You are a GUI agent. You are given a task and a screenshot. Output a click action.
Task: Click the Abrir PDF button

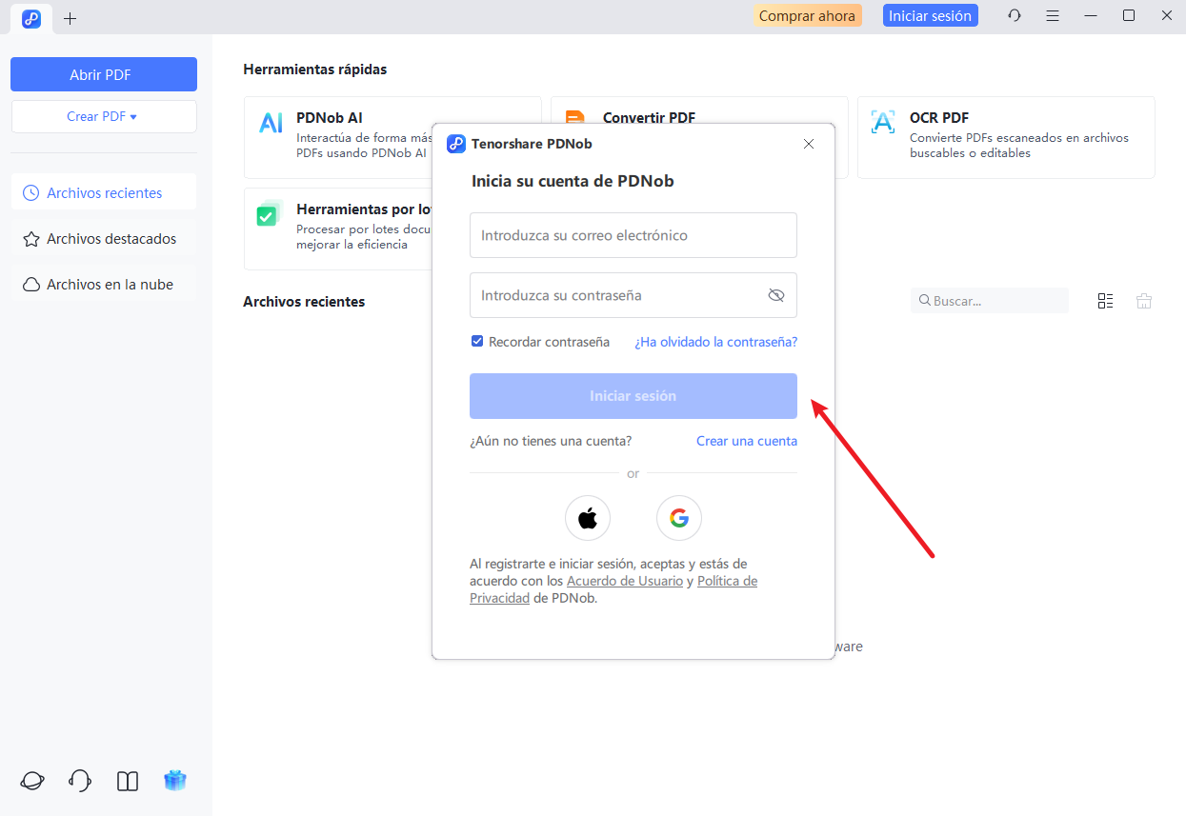pyautogui.click(x=103, y=74)
